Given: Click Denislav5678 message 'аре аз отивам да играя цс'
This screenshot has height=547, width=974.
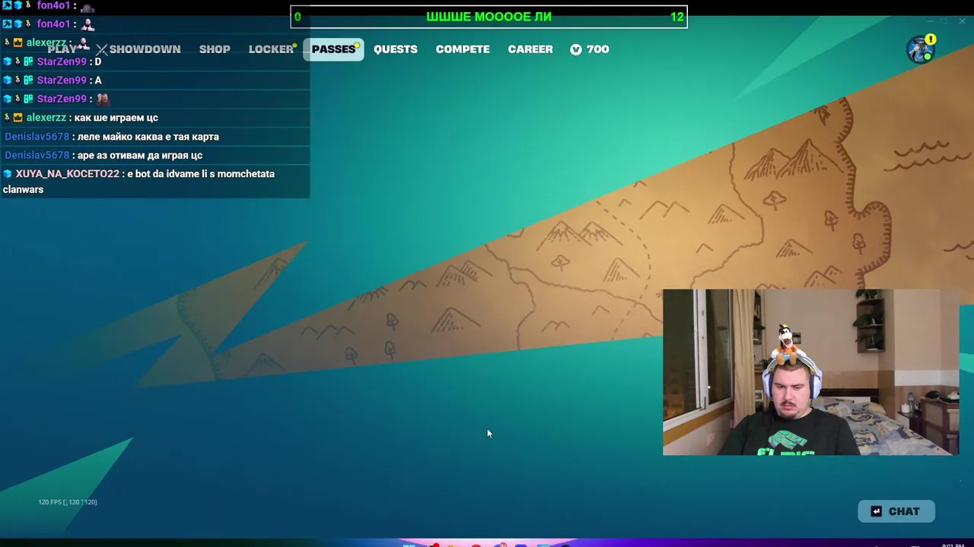Looking at the screenshot, I should click(140, 156).
